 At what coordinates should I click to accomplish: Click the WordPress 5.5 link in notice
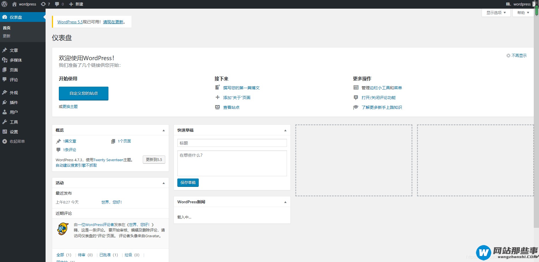coord(70,22)
